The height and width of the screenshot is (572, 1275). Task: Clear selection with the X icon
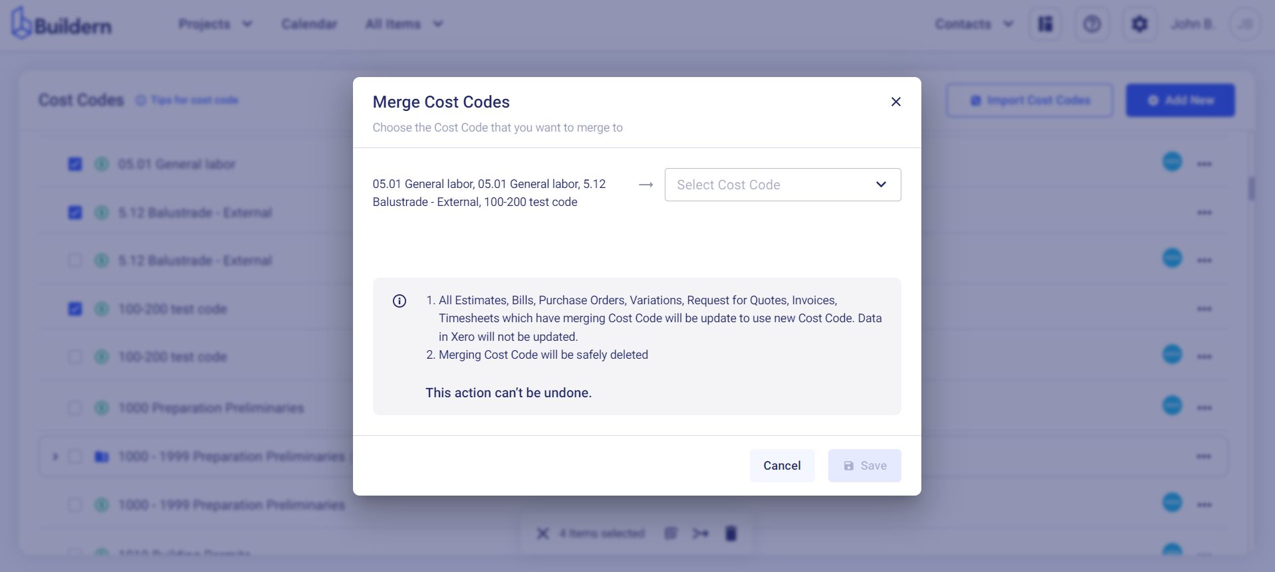click(543, 533)
